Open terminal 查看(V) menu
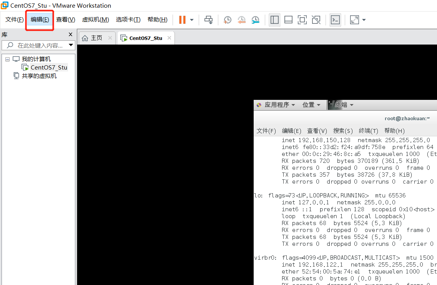This screenshot has height=285, width=437. [x=317, y=131]
